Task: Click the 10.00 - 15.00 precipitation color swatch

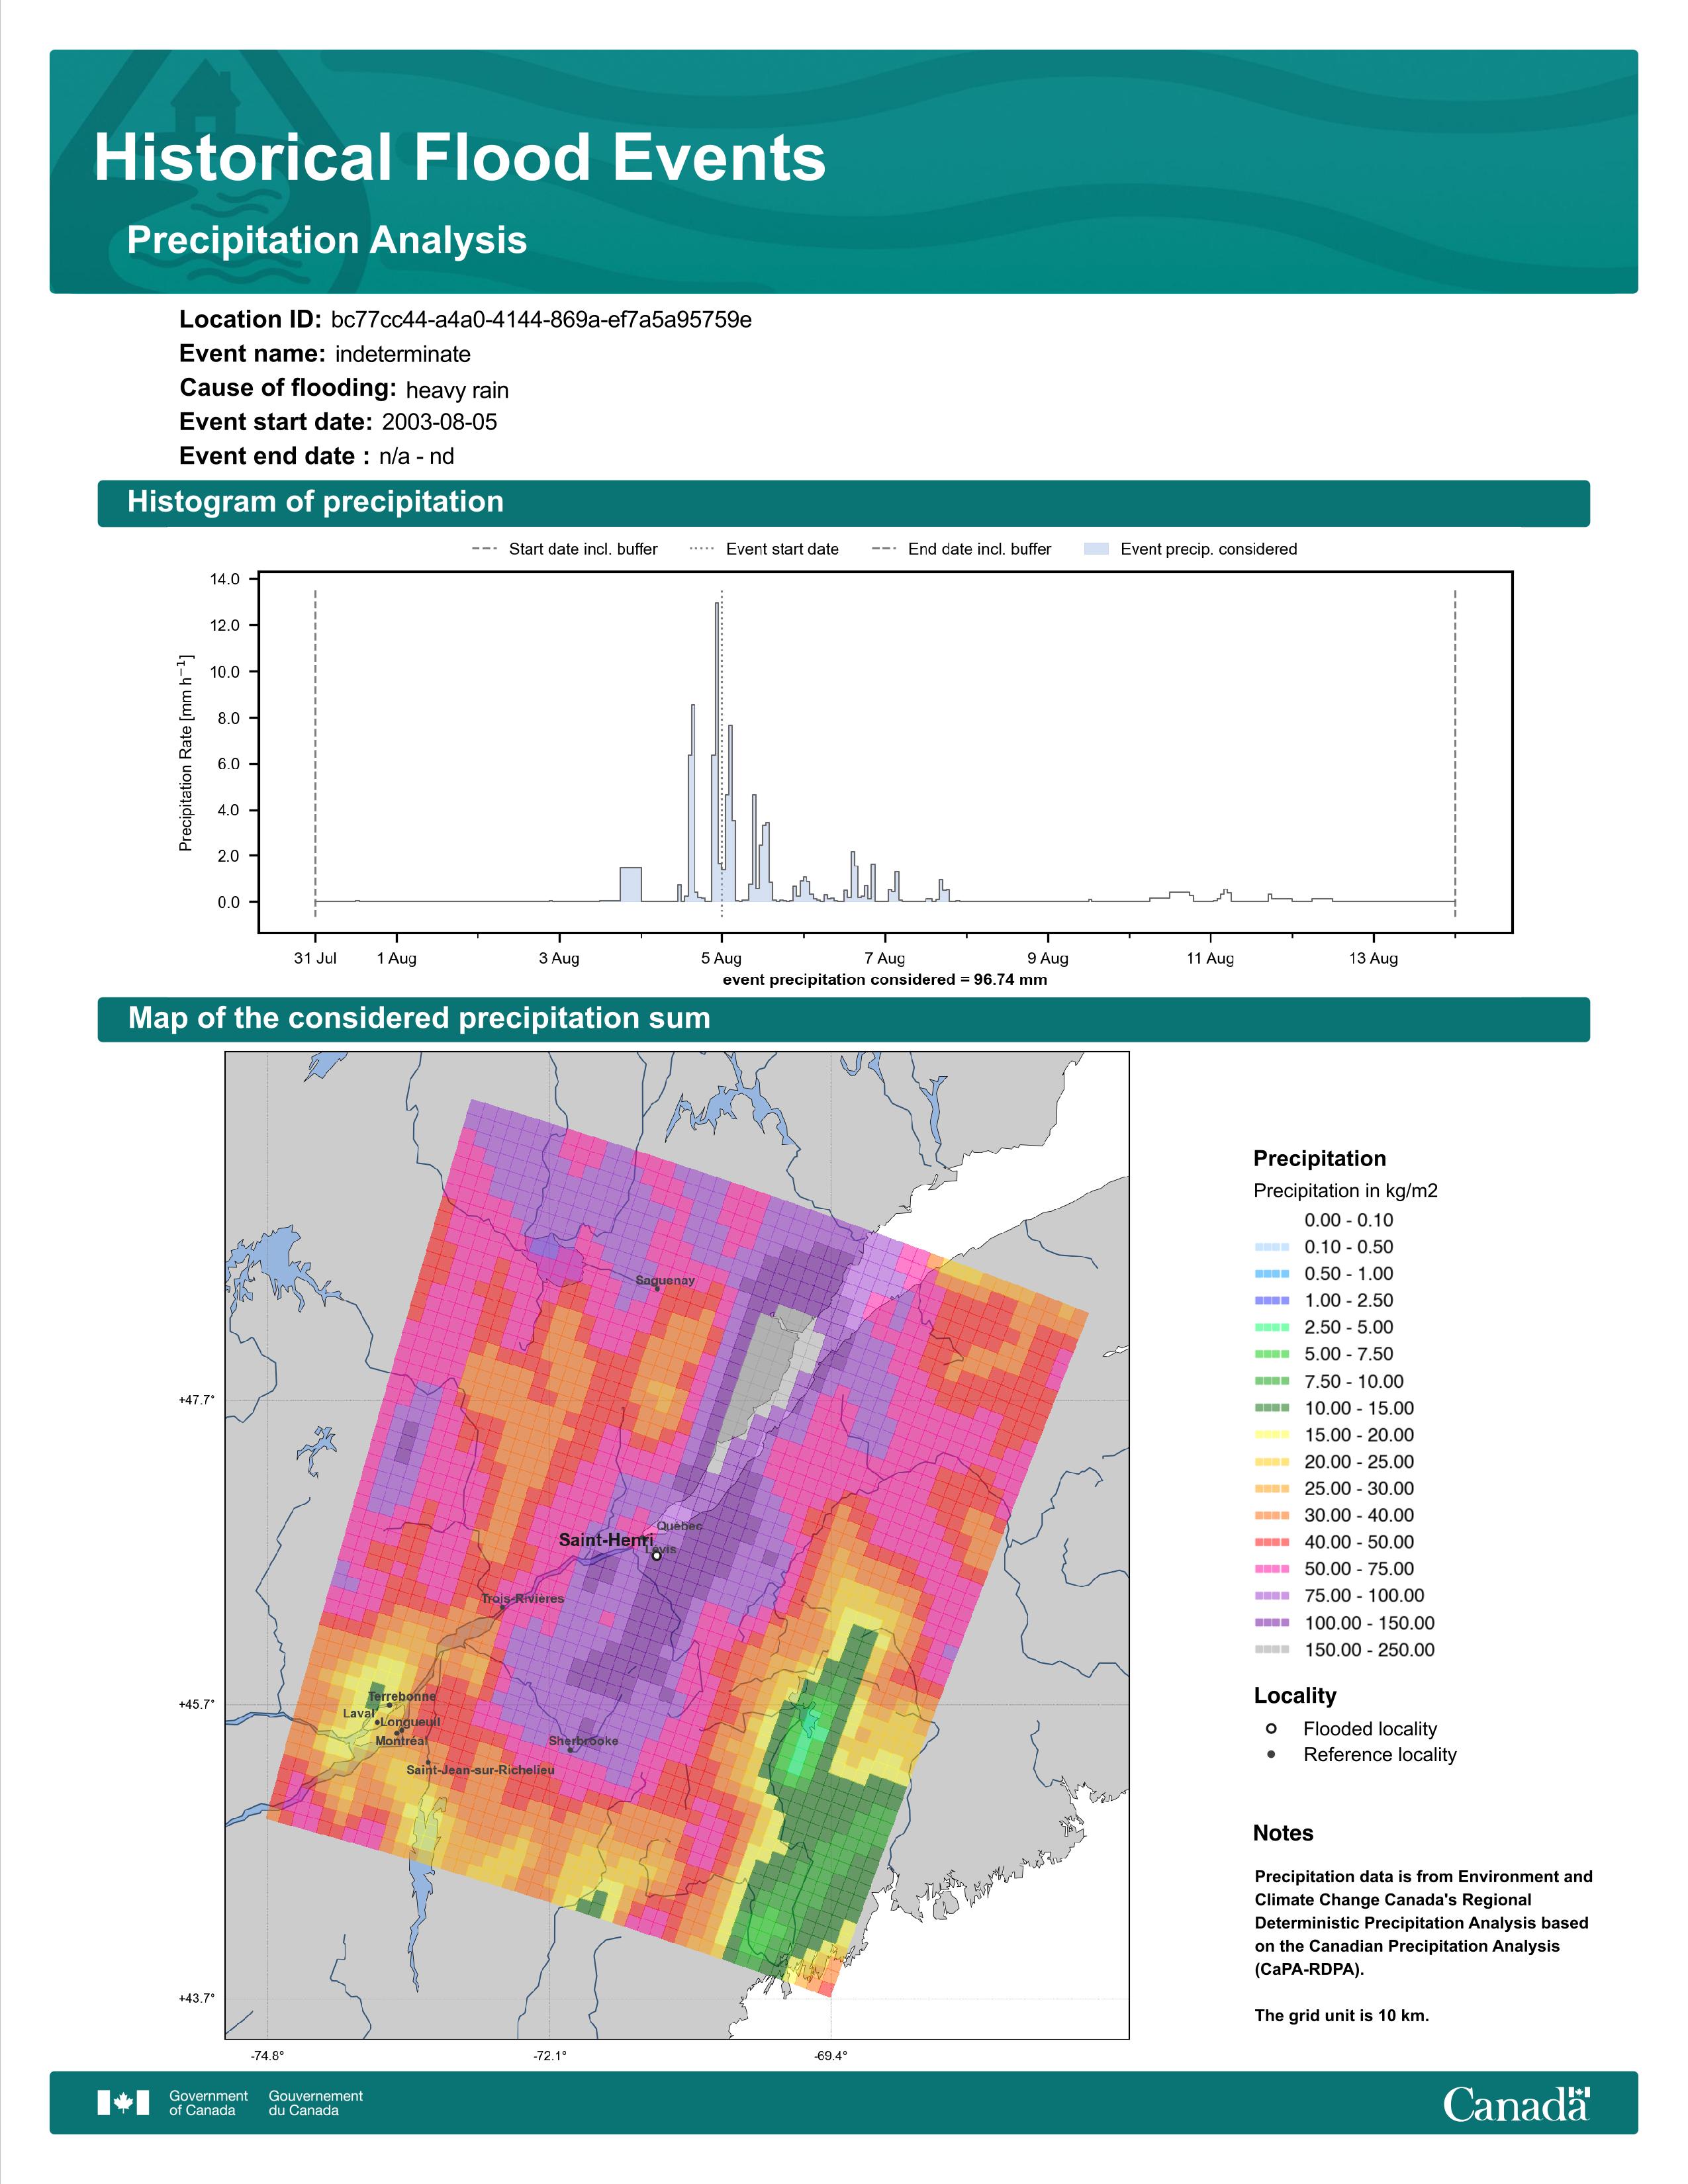Action: [x=1271, y=1408]
